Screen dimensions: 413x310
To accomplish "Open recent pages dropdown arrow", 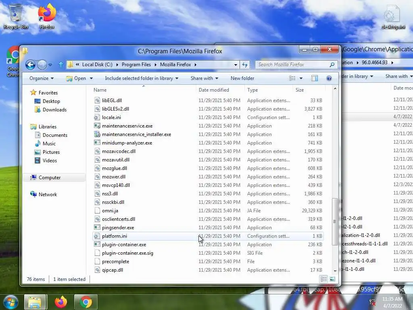I will 50,65.
